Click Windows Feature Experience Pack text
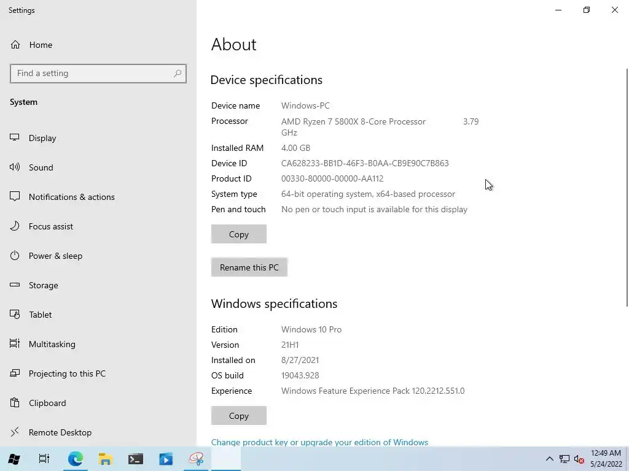Image resolution: width=629 pixels, height=471 pixels. click(x=373, y=391)
